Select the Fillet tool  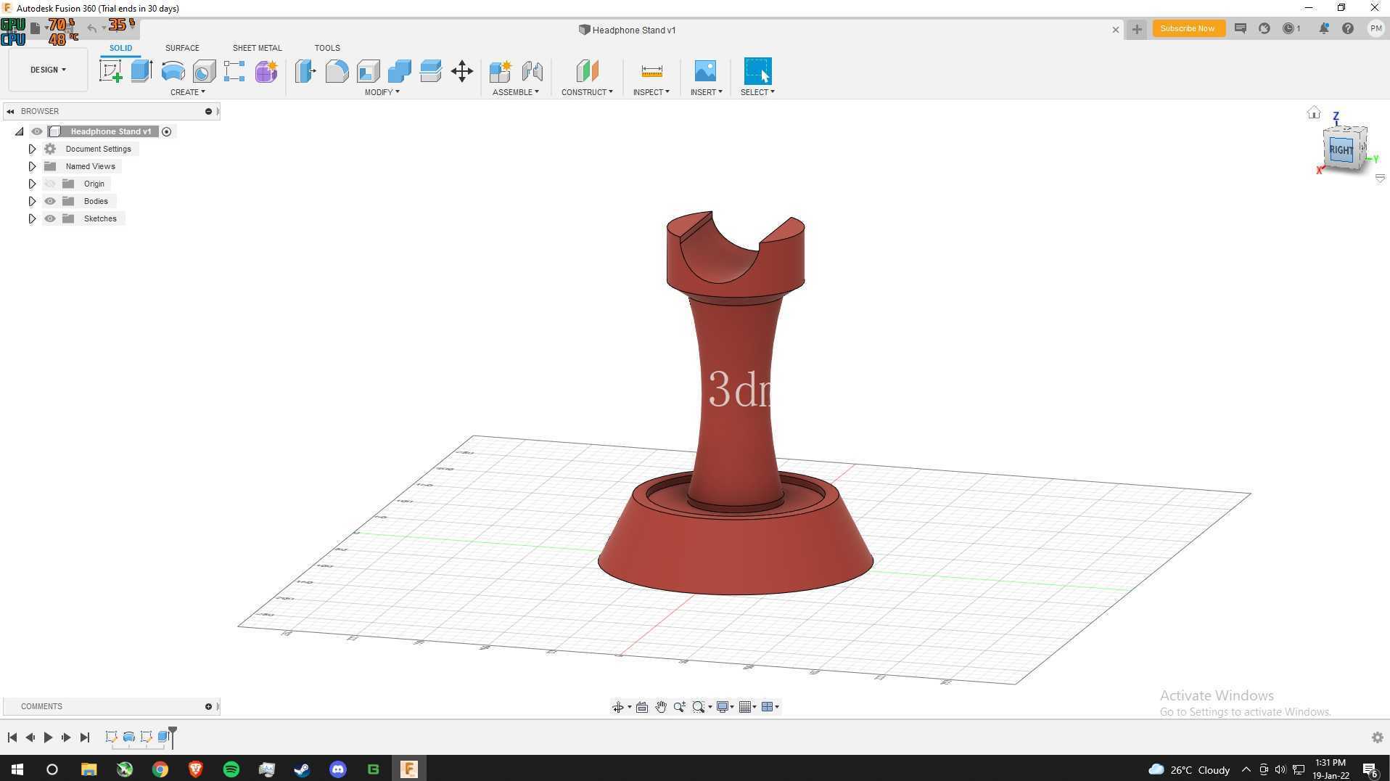[x=337, y=71]
